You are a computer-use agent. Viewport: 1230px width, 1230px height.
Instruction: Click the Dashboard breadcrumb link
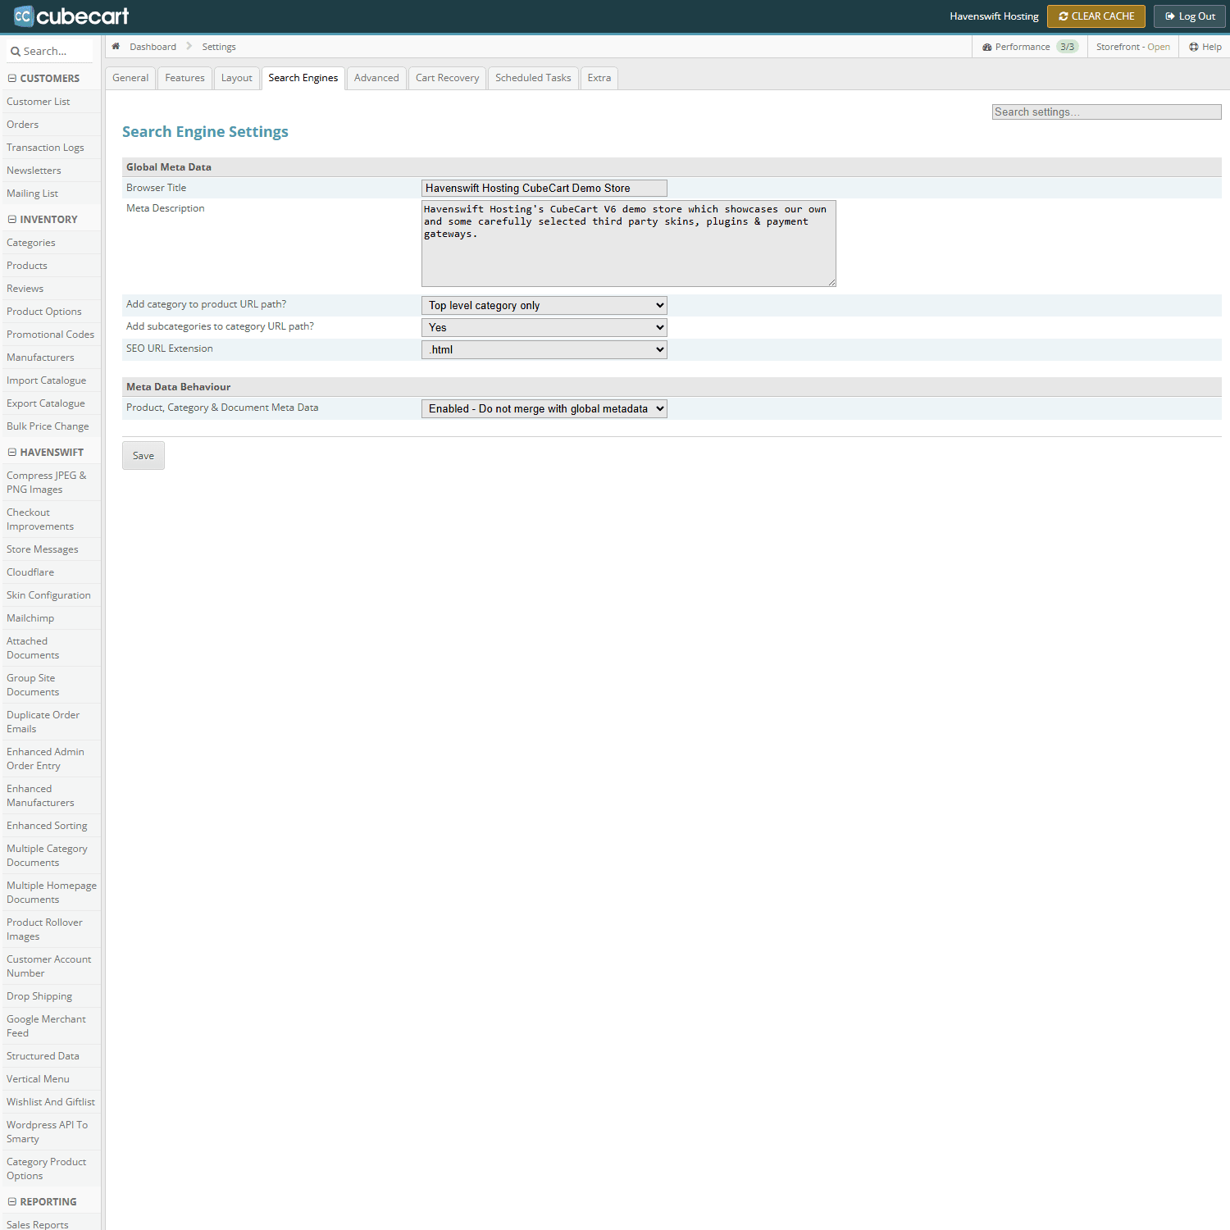(153, 47)
